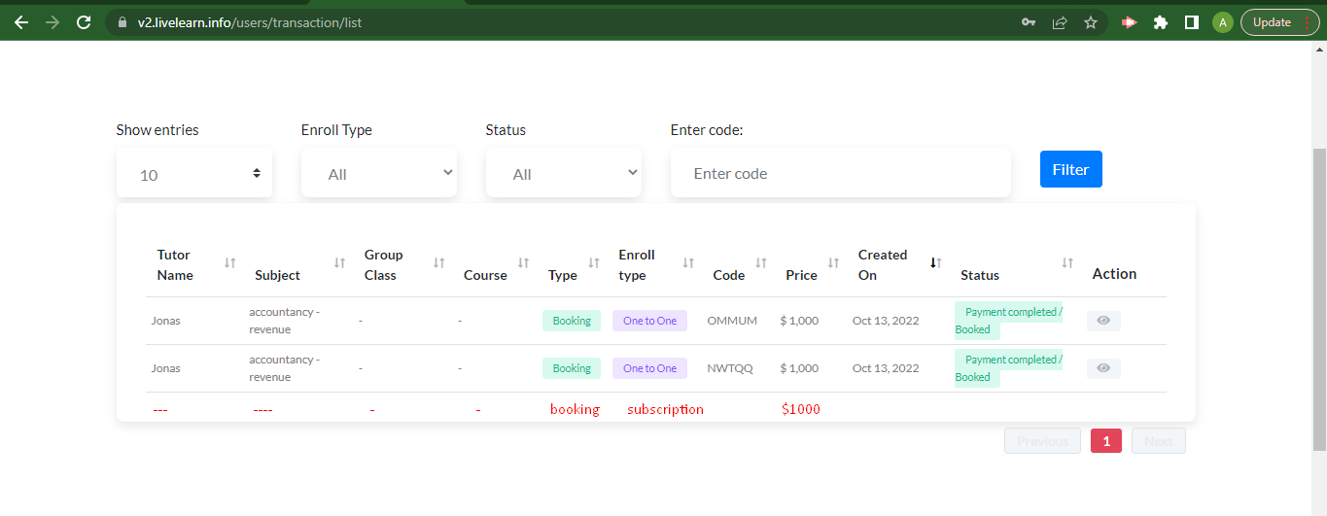Screen dimensions: 1327x516
Task: Open the red screen recorder extension icon
Action: 1129,22
